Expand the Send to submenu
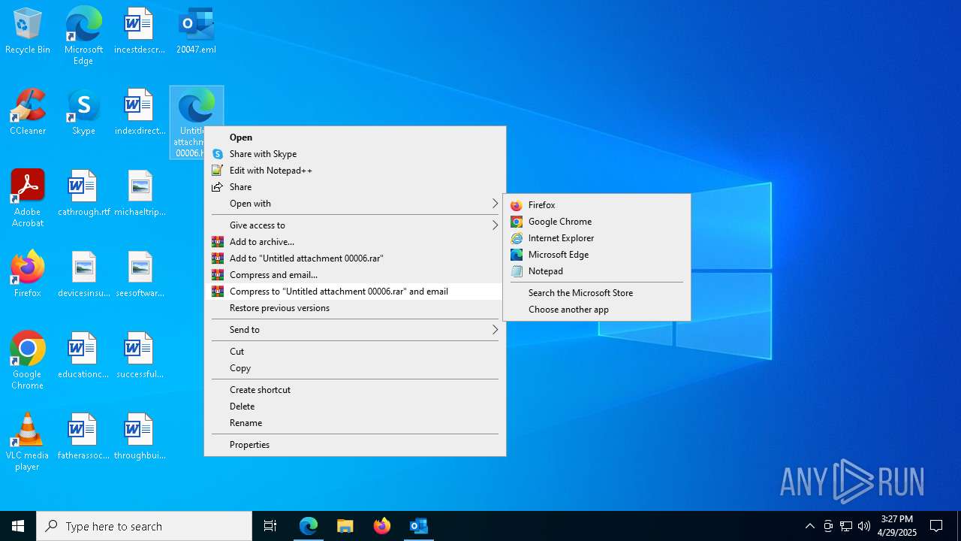This screenshot has height=541, width=961. (x=354, y=330)
